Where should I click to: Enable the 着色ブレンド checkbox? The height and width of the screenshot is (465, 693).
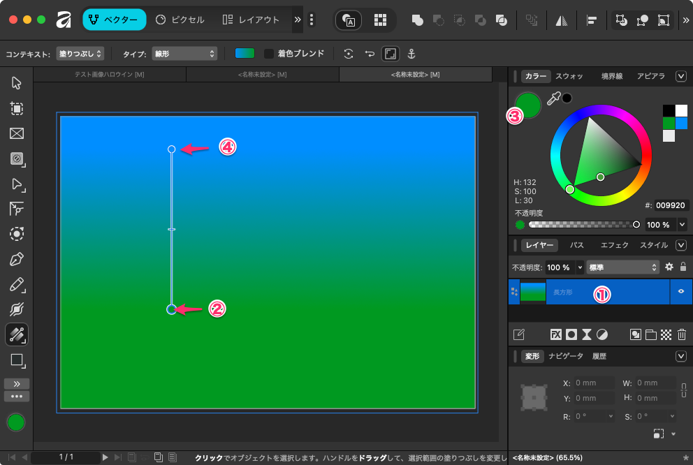269,54
